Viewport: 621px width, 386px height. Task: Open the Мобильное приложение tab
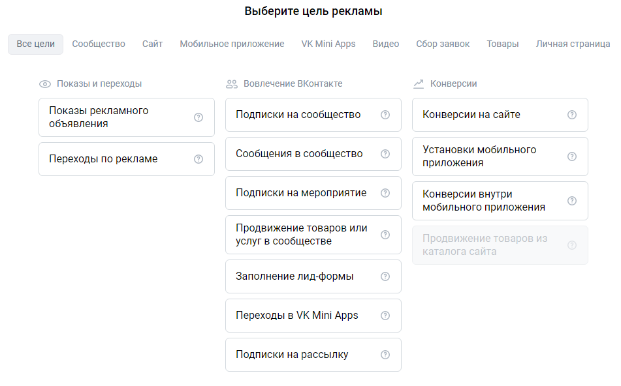232,44
